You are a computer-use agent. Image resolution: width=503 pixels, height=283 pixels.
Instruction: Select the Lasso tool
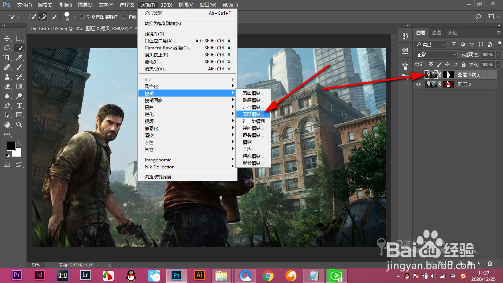7,48
